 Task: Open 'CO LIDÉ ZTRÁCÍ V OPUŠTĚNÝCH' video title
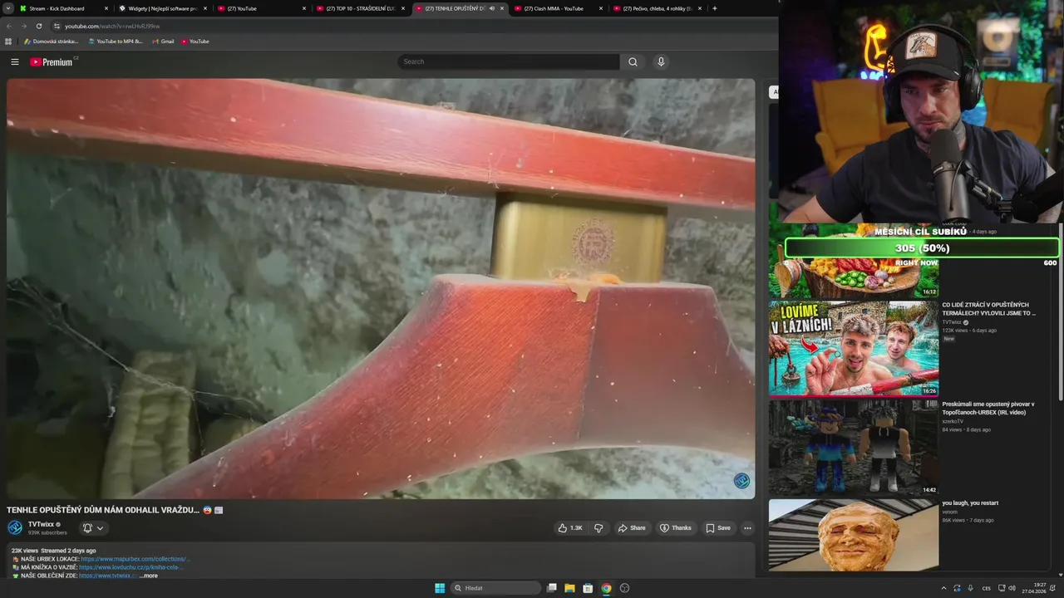(988, 309)
